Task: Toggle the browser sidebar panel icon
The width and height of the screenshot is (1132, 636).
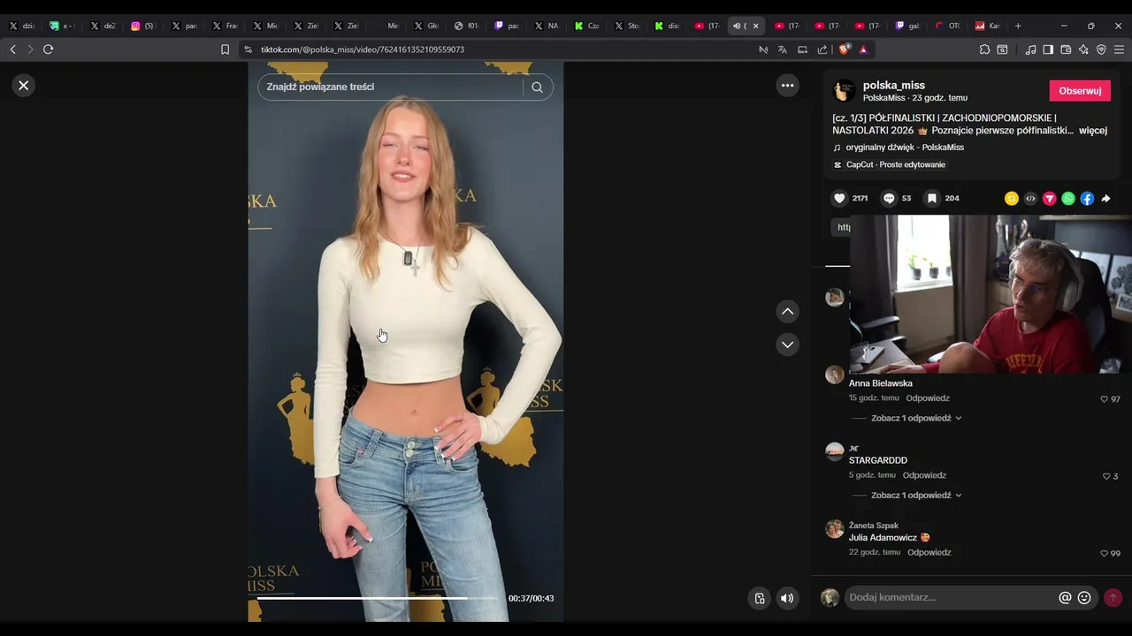Action: [x=1048, y=49]
